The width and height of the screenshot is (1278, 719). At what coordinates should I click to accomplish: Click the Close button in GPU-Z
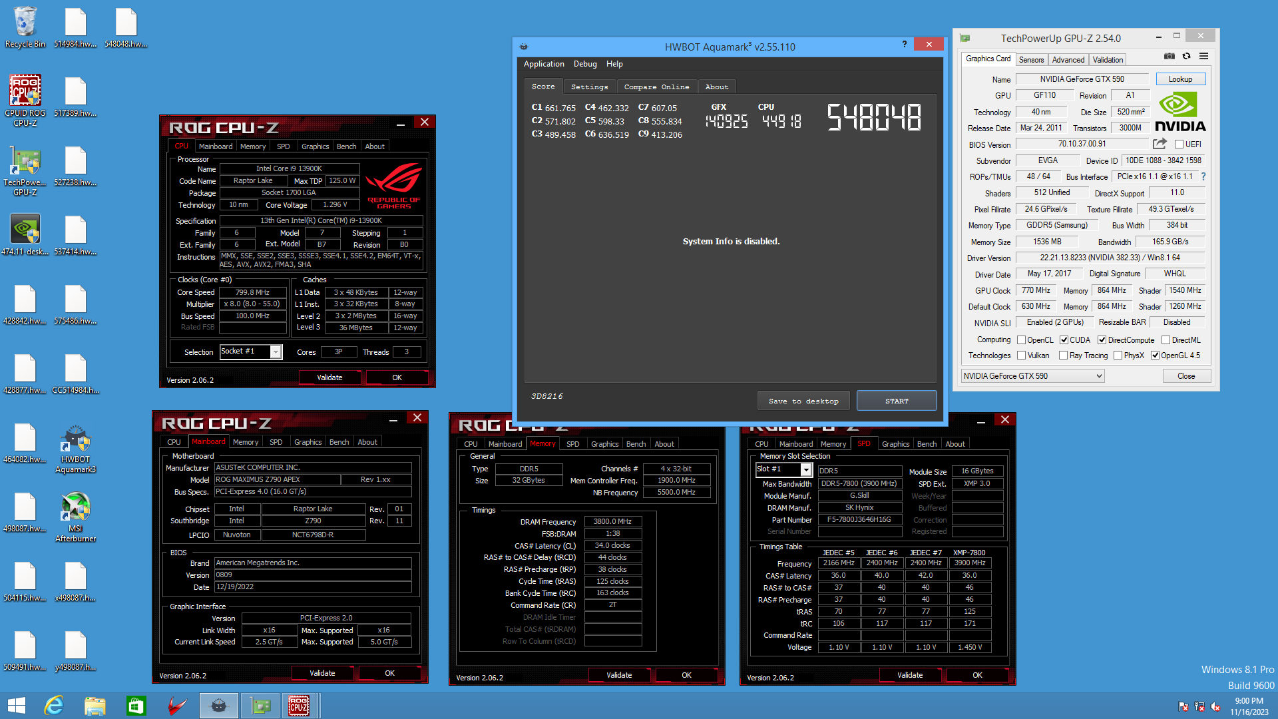click(1186, 376)
